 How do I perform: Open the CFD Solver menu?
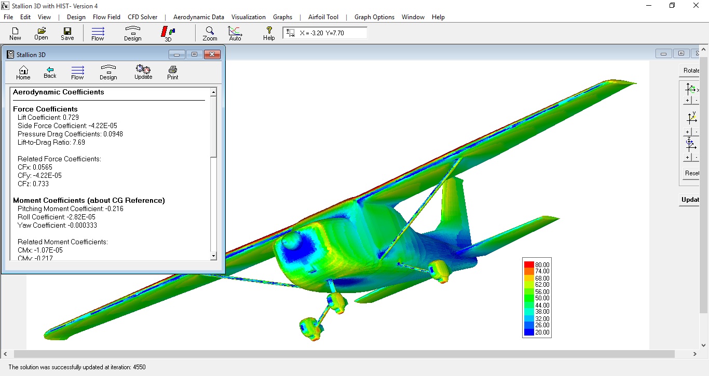[142, 17]
